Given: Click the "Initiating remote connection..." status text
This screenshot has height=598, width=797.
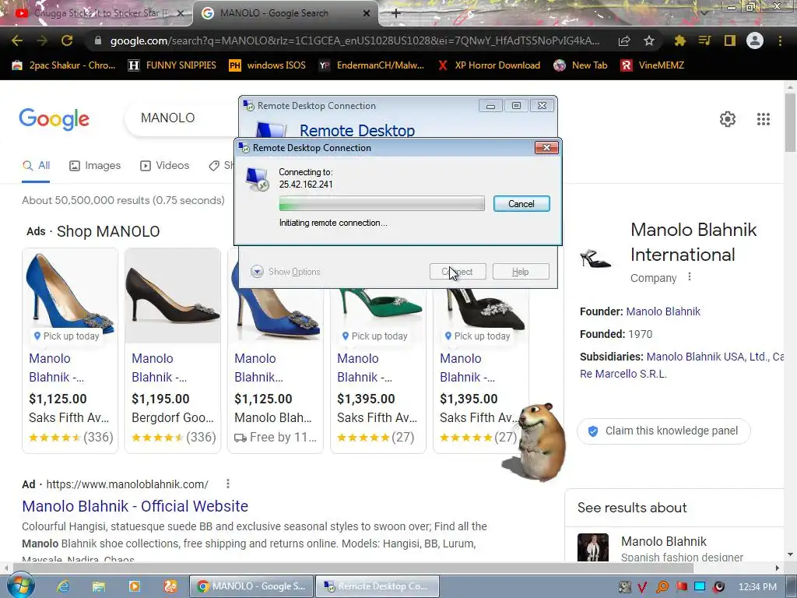Looking at the screenshot, I should pyautogui.click(x=333, y=223).
